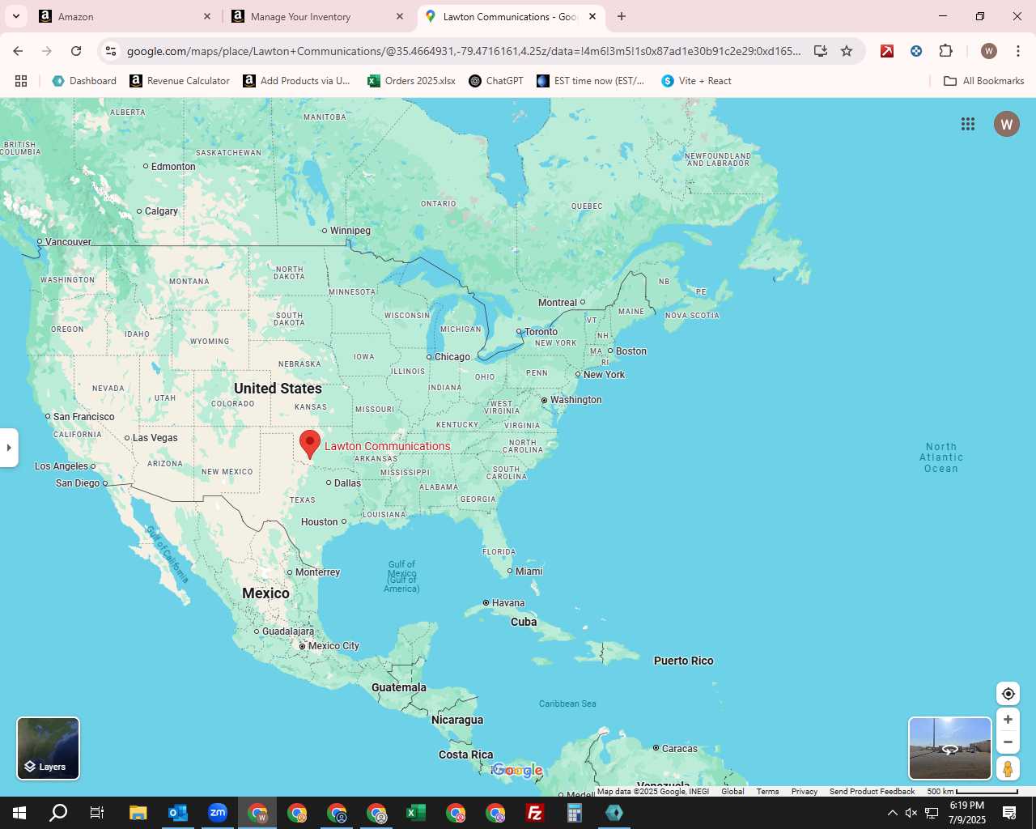Select the Pegman Street View icon
This screenshot has height=829, width=1036.
[1008, 768]
